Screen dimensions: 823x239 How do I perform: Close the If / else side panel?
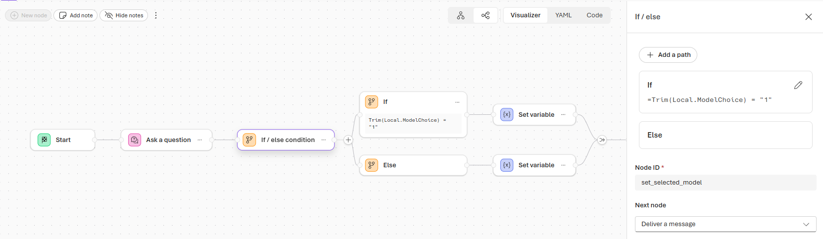click(808, 17)
